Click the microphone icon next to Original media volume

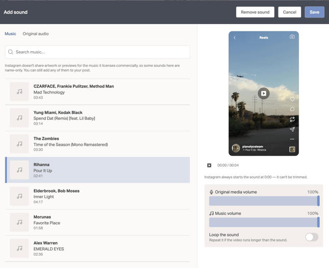click(x=211, y=192)
